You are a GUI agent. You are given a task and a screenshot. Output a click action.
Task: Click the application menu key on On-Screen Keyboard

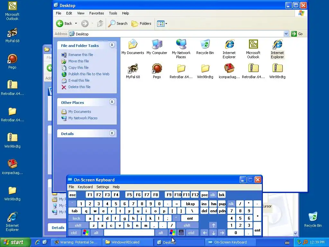181,233
